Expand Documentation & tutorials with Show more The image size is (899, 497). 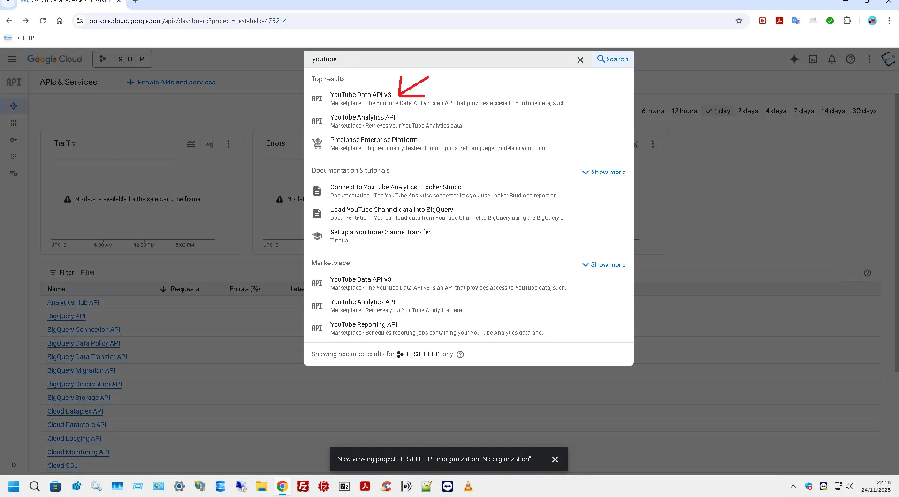point(603,173)
